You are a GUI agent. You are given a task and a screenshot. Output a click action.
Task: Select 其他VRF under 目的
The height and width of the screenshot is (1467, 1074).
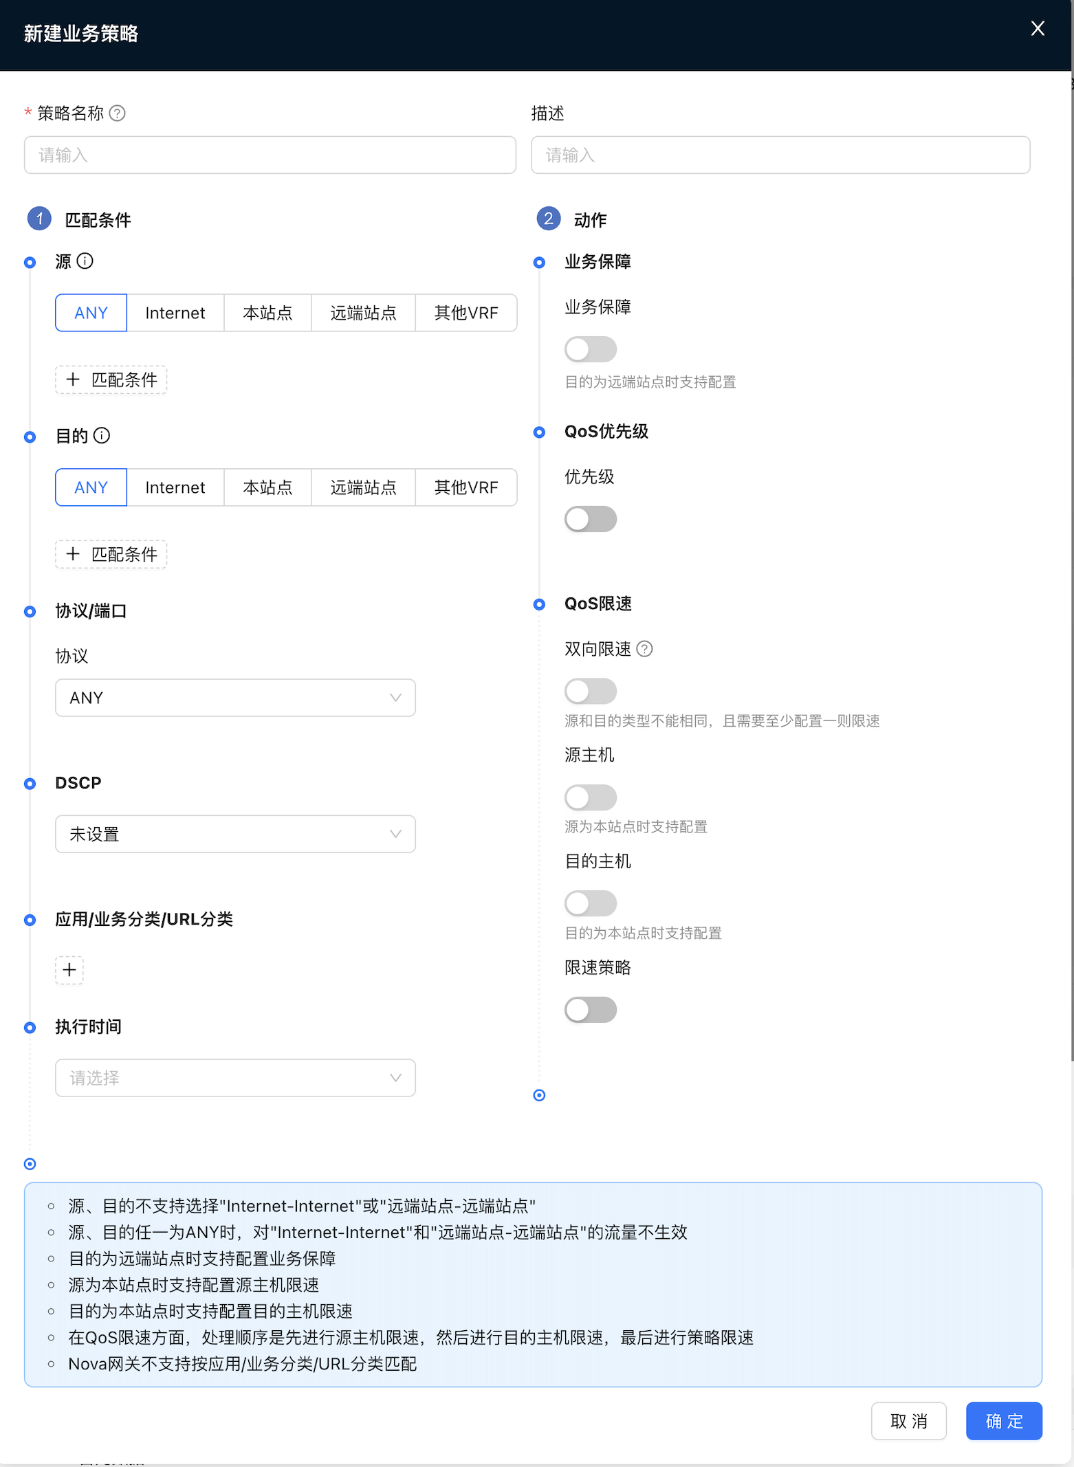466,487
